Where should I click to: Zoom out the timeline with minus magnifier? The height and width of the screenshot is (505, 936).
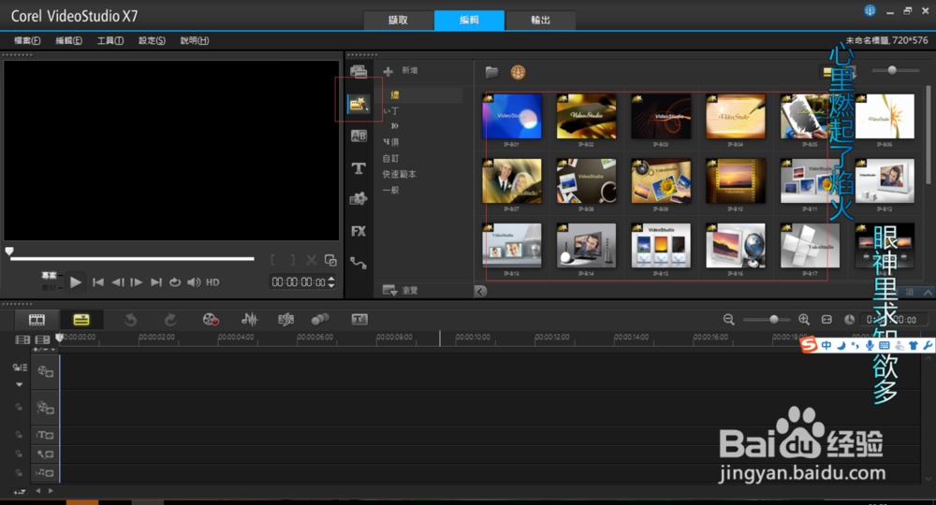(729, 320)
